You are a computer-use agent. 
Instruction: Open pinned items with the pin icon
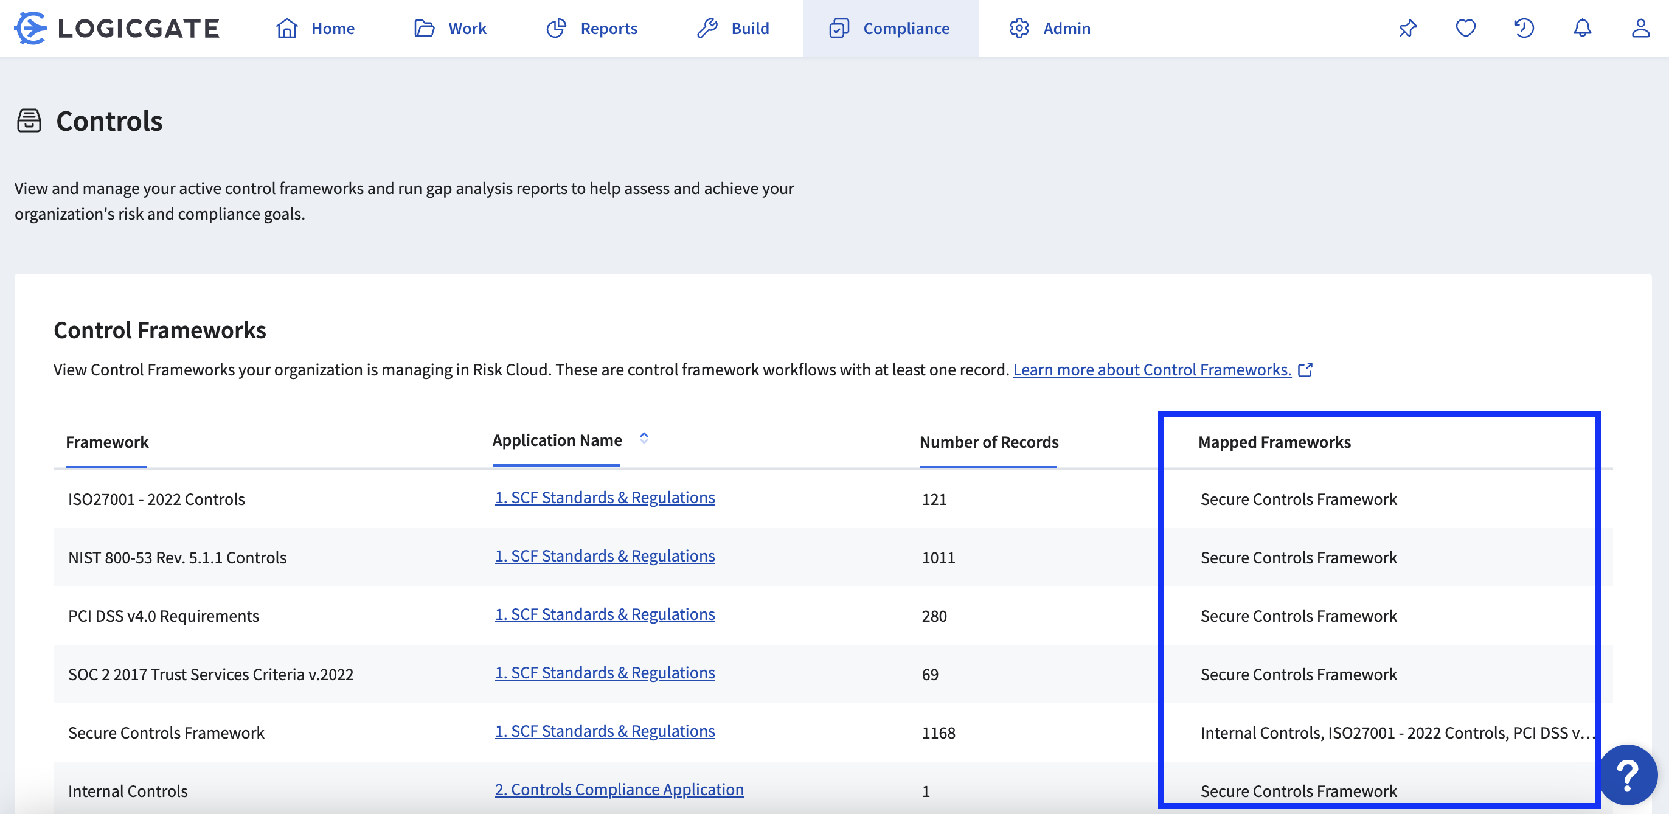1407,29
